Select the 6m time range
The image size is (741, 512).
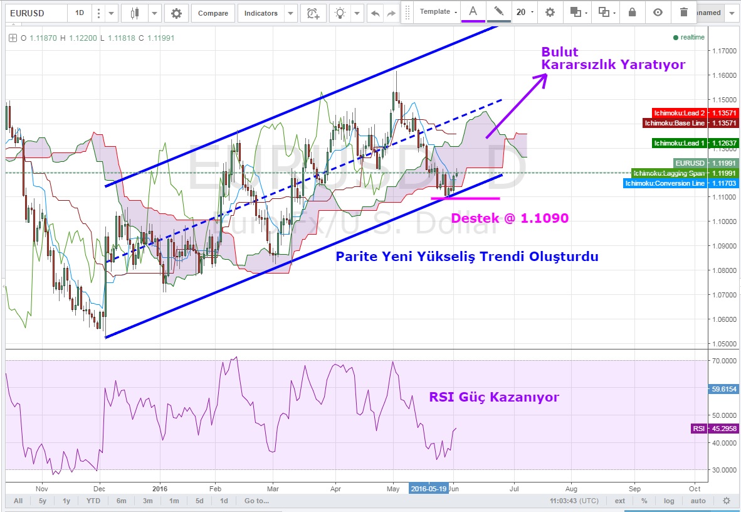[x=121, y=501]
